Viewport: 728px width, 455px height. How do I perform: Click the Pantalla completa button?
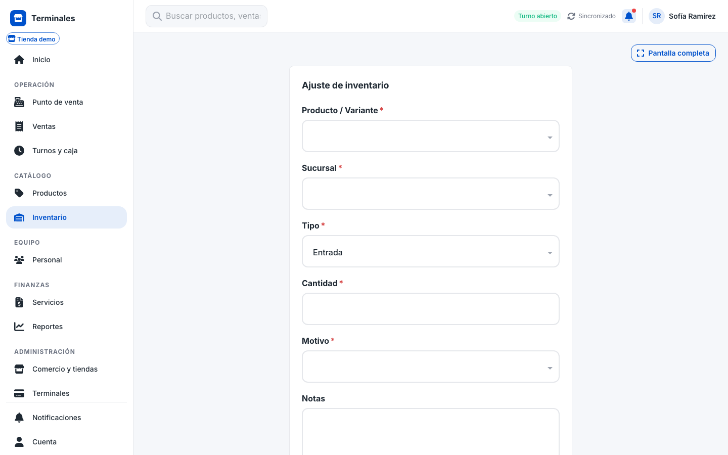(x=673, y=53)
